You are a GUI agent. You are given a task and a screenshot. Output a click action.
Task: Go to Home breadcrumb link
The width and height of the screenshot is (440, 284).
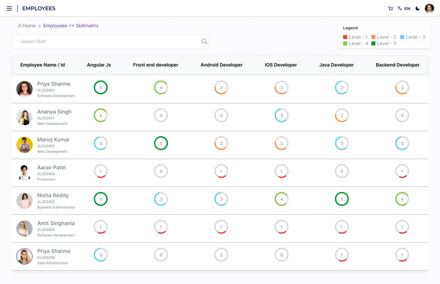pos(29,26)
